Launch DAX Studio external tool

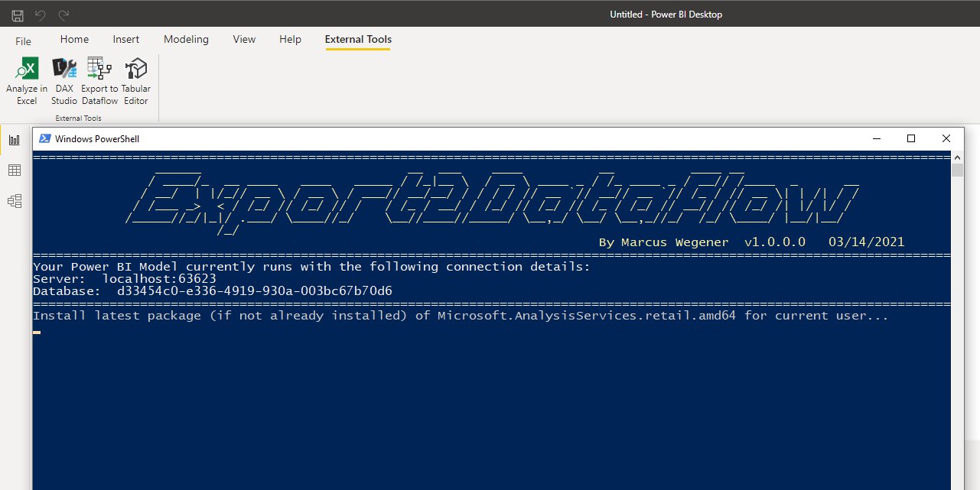(64, 82)
